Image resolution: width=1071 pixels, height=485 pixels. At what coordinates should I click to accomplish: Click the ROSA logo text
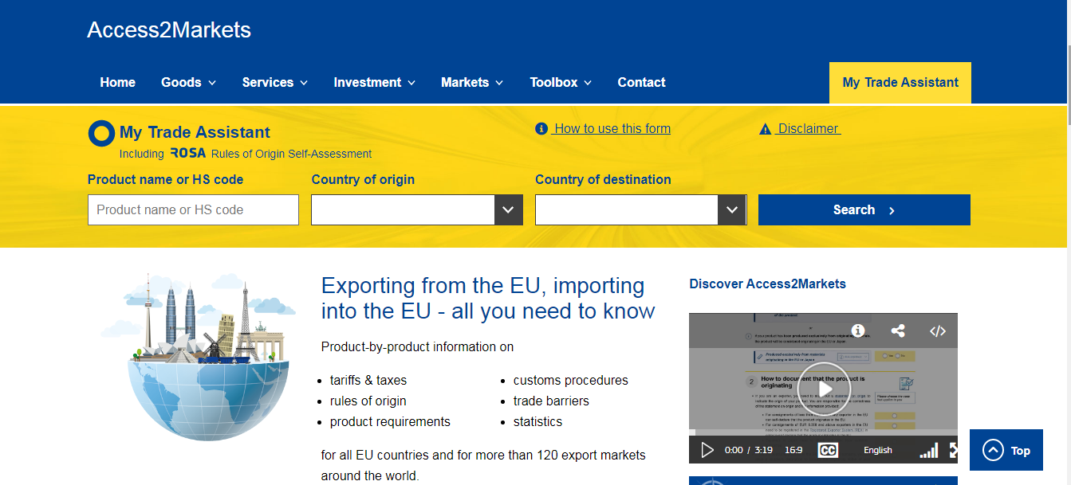click(x=188, y=153)
